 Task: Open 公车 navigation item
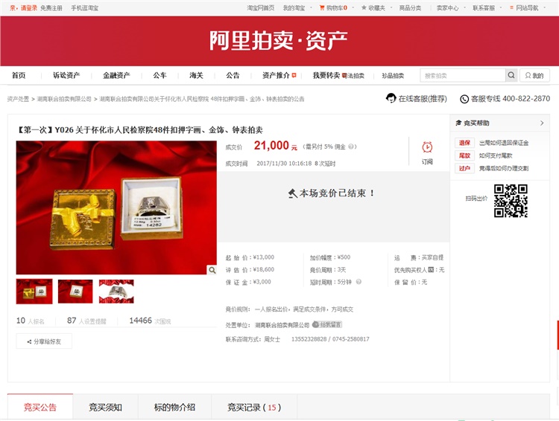click(160, 75)
